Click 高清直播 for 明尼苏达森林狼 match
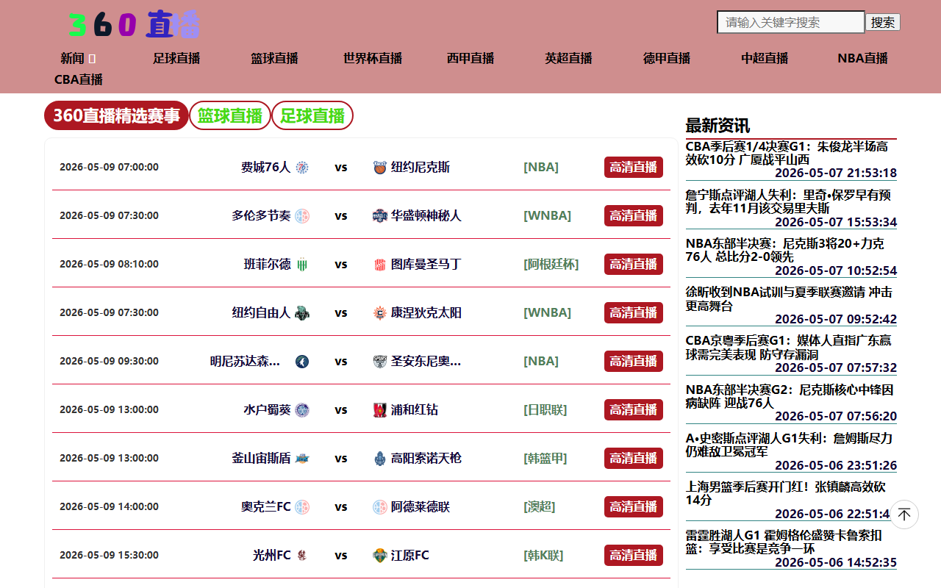Screen dimensions: 941x588 coord(634,362)
